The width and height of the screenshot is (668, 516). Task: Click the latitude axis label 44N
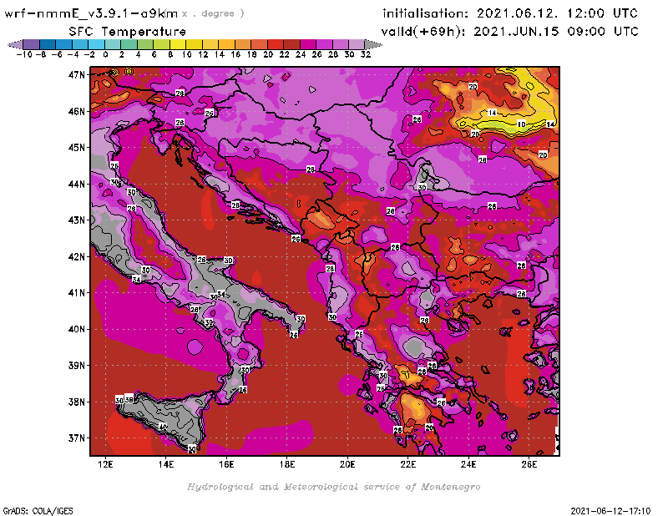(x=77, y=184)
